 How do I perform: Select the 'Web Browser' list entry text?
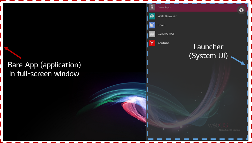click(x=167, y=16)
